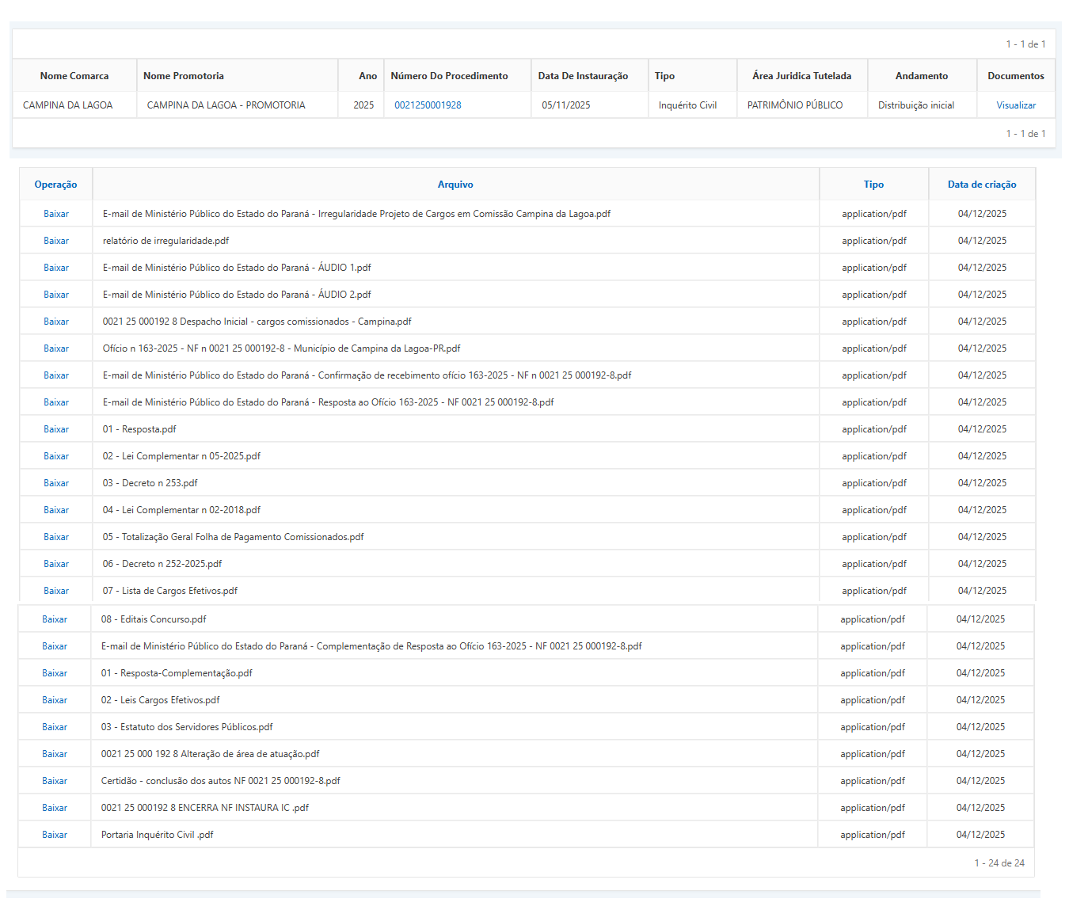Download 05 - Totalização Geral Folha de Pagamento
The width and height of the screenshot is (1069, 910).
pyautogui.click(x=56, y=537)
